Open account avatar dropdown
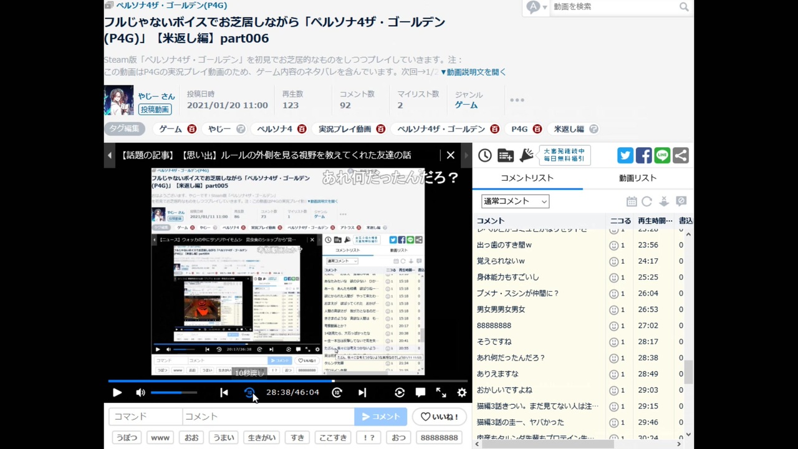798x449 pixels. coord(537,7)
